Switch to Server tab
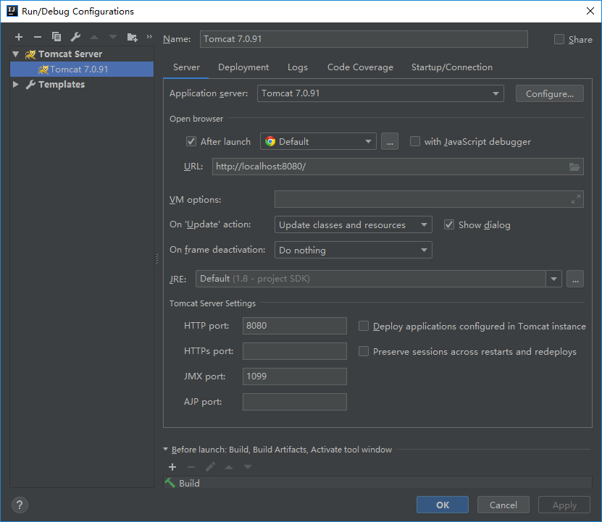 coord(186,67)
